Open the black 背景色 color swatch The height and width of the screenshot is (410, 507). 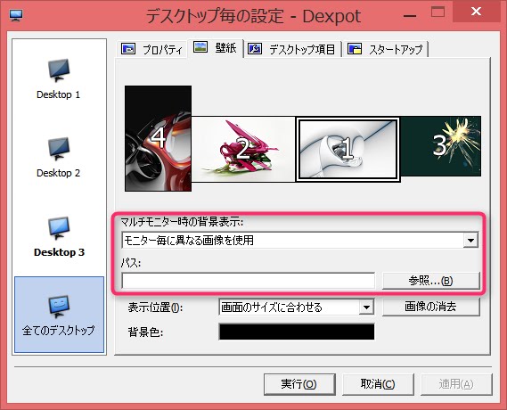coord(297,332)
